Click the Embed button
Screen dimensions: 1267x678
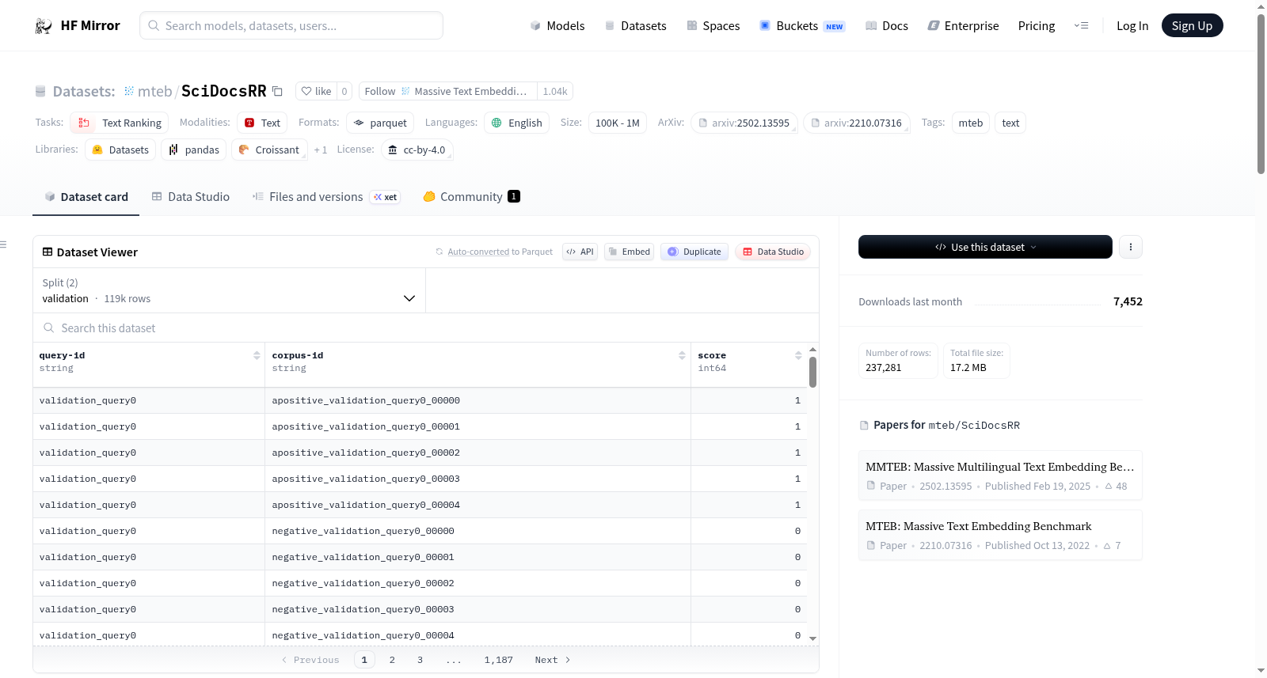629,252
